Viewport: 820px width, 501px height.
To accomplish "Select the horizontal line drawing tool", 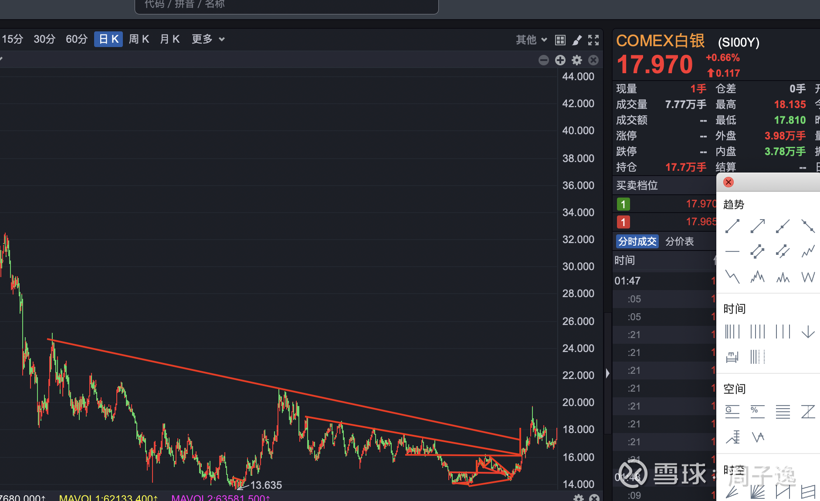I will [x=732, y=251].
